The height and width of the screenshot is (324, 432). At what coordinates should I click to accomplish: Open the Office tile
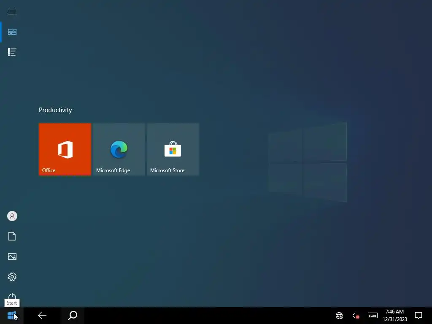[65, 149]
